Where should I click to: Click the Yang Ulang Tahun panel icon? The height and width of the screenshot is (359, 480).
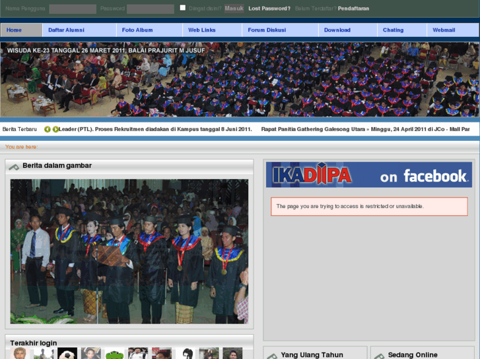click(272, 356)
